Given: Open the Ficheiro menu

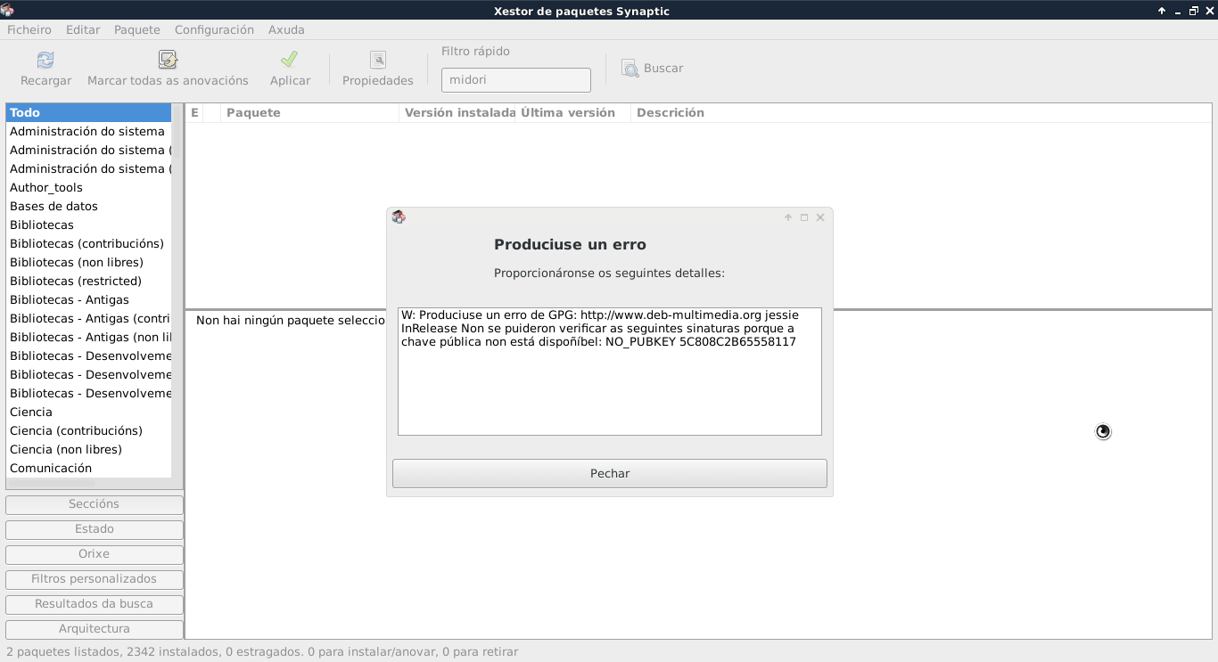Looking at the screenshot, I should click(x=29, y=29).
